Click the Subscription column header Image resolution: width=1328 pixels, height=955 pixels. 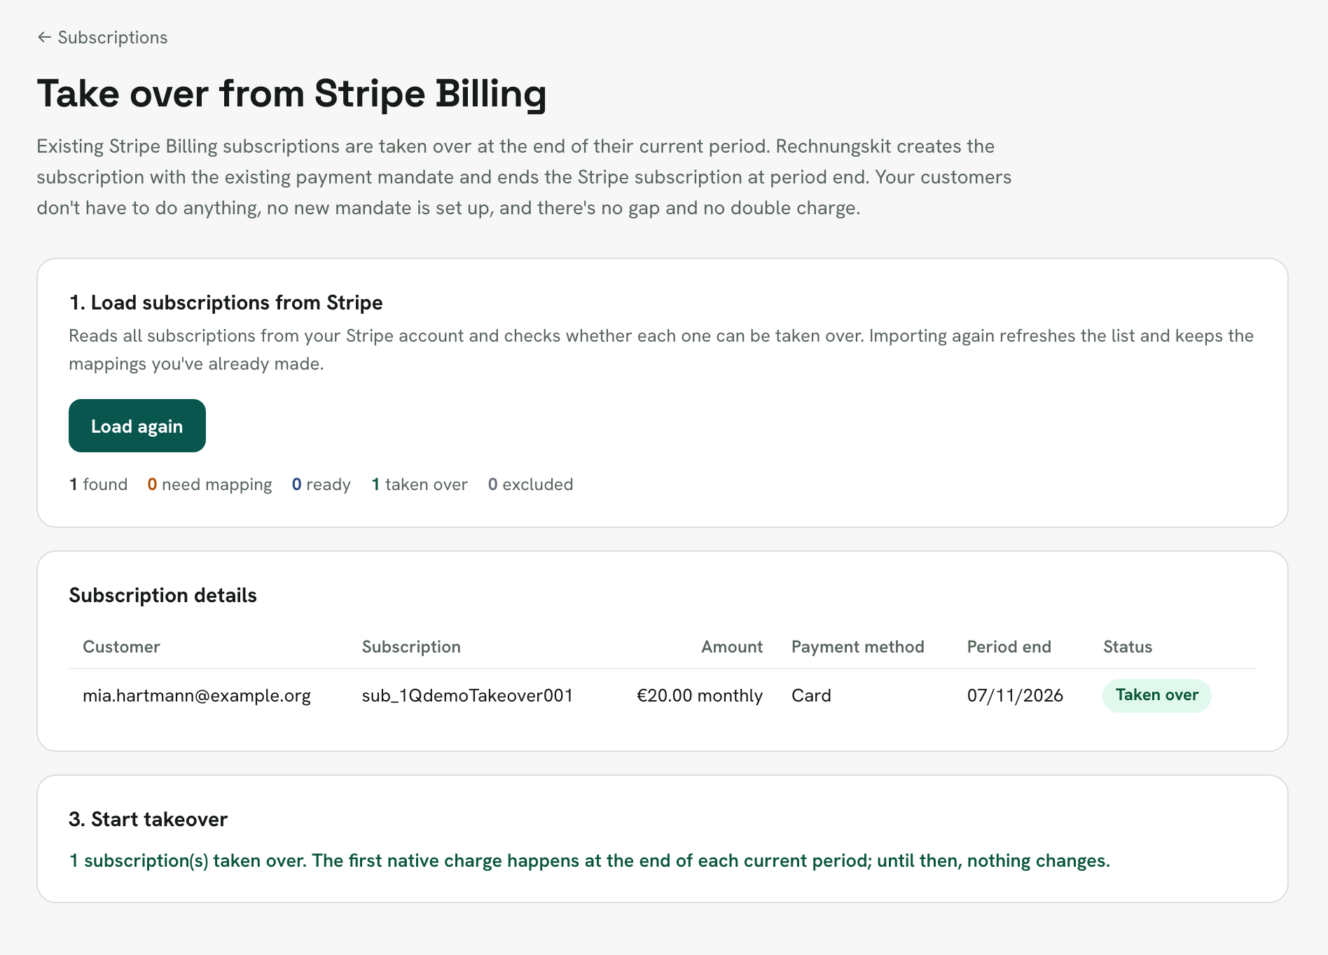[x=411, y=646]
